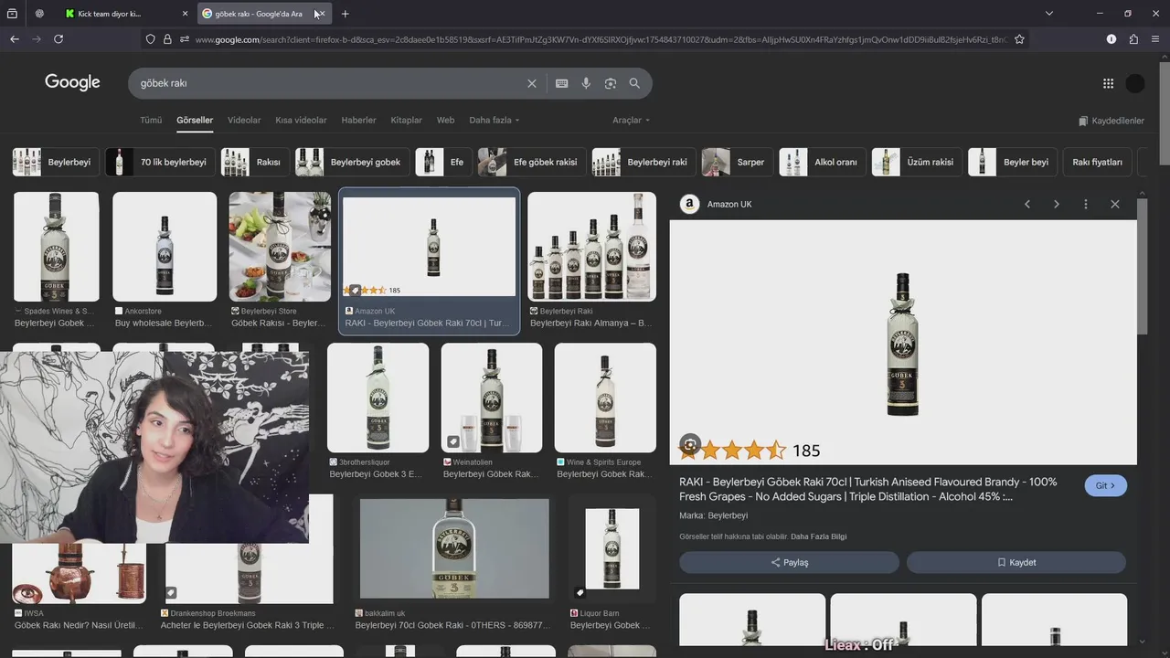Select the 70 lik beylerbeyi chip

[160, 162]
